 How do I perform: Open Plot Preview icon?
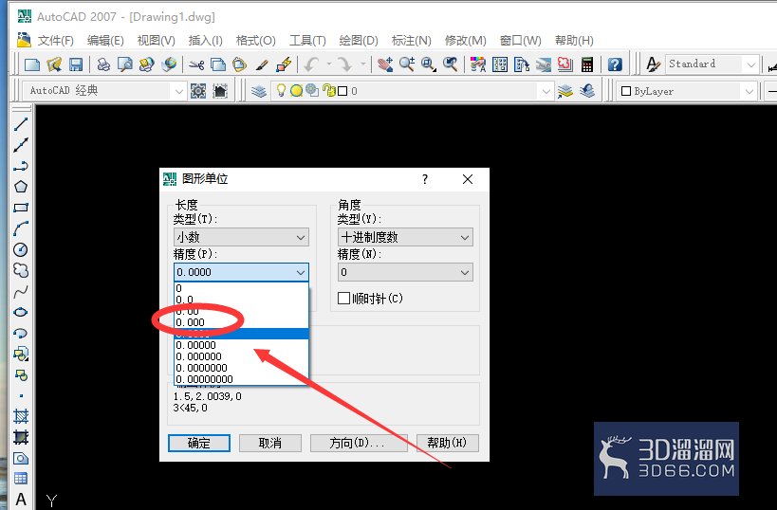(124, 64)
